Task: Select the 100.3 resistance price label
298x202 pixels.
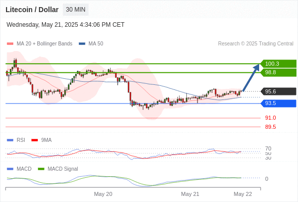Action: [278, 64]
